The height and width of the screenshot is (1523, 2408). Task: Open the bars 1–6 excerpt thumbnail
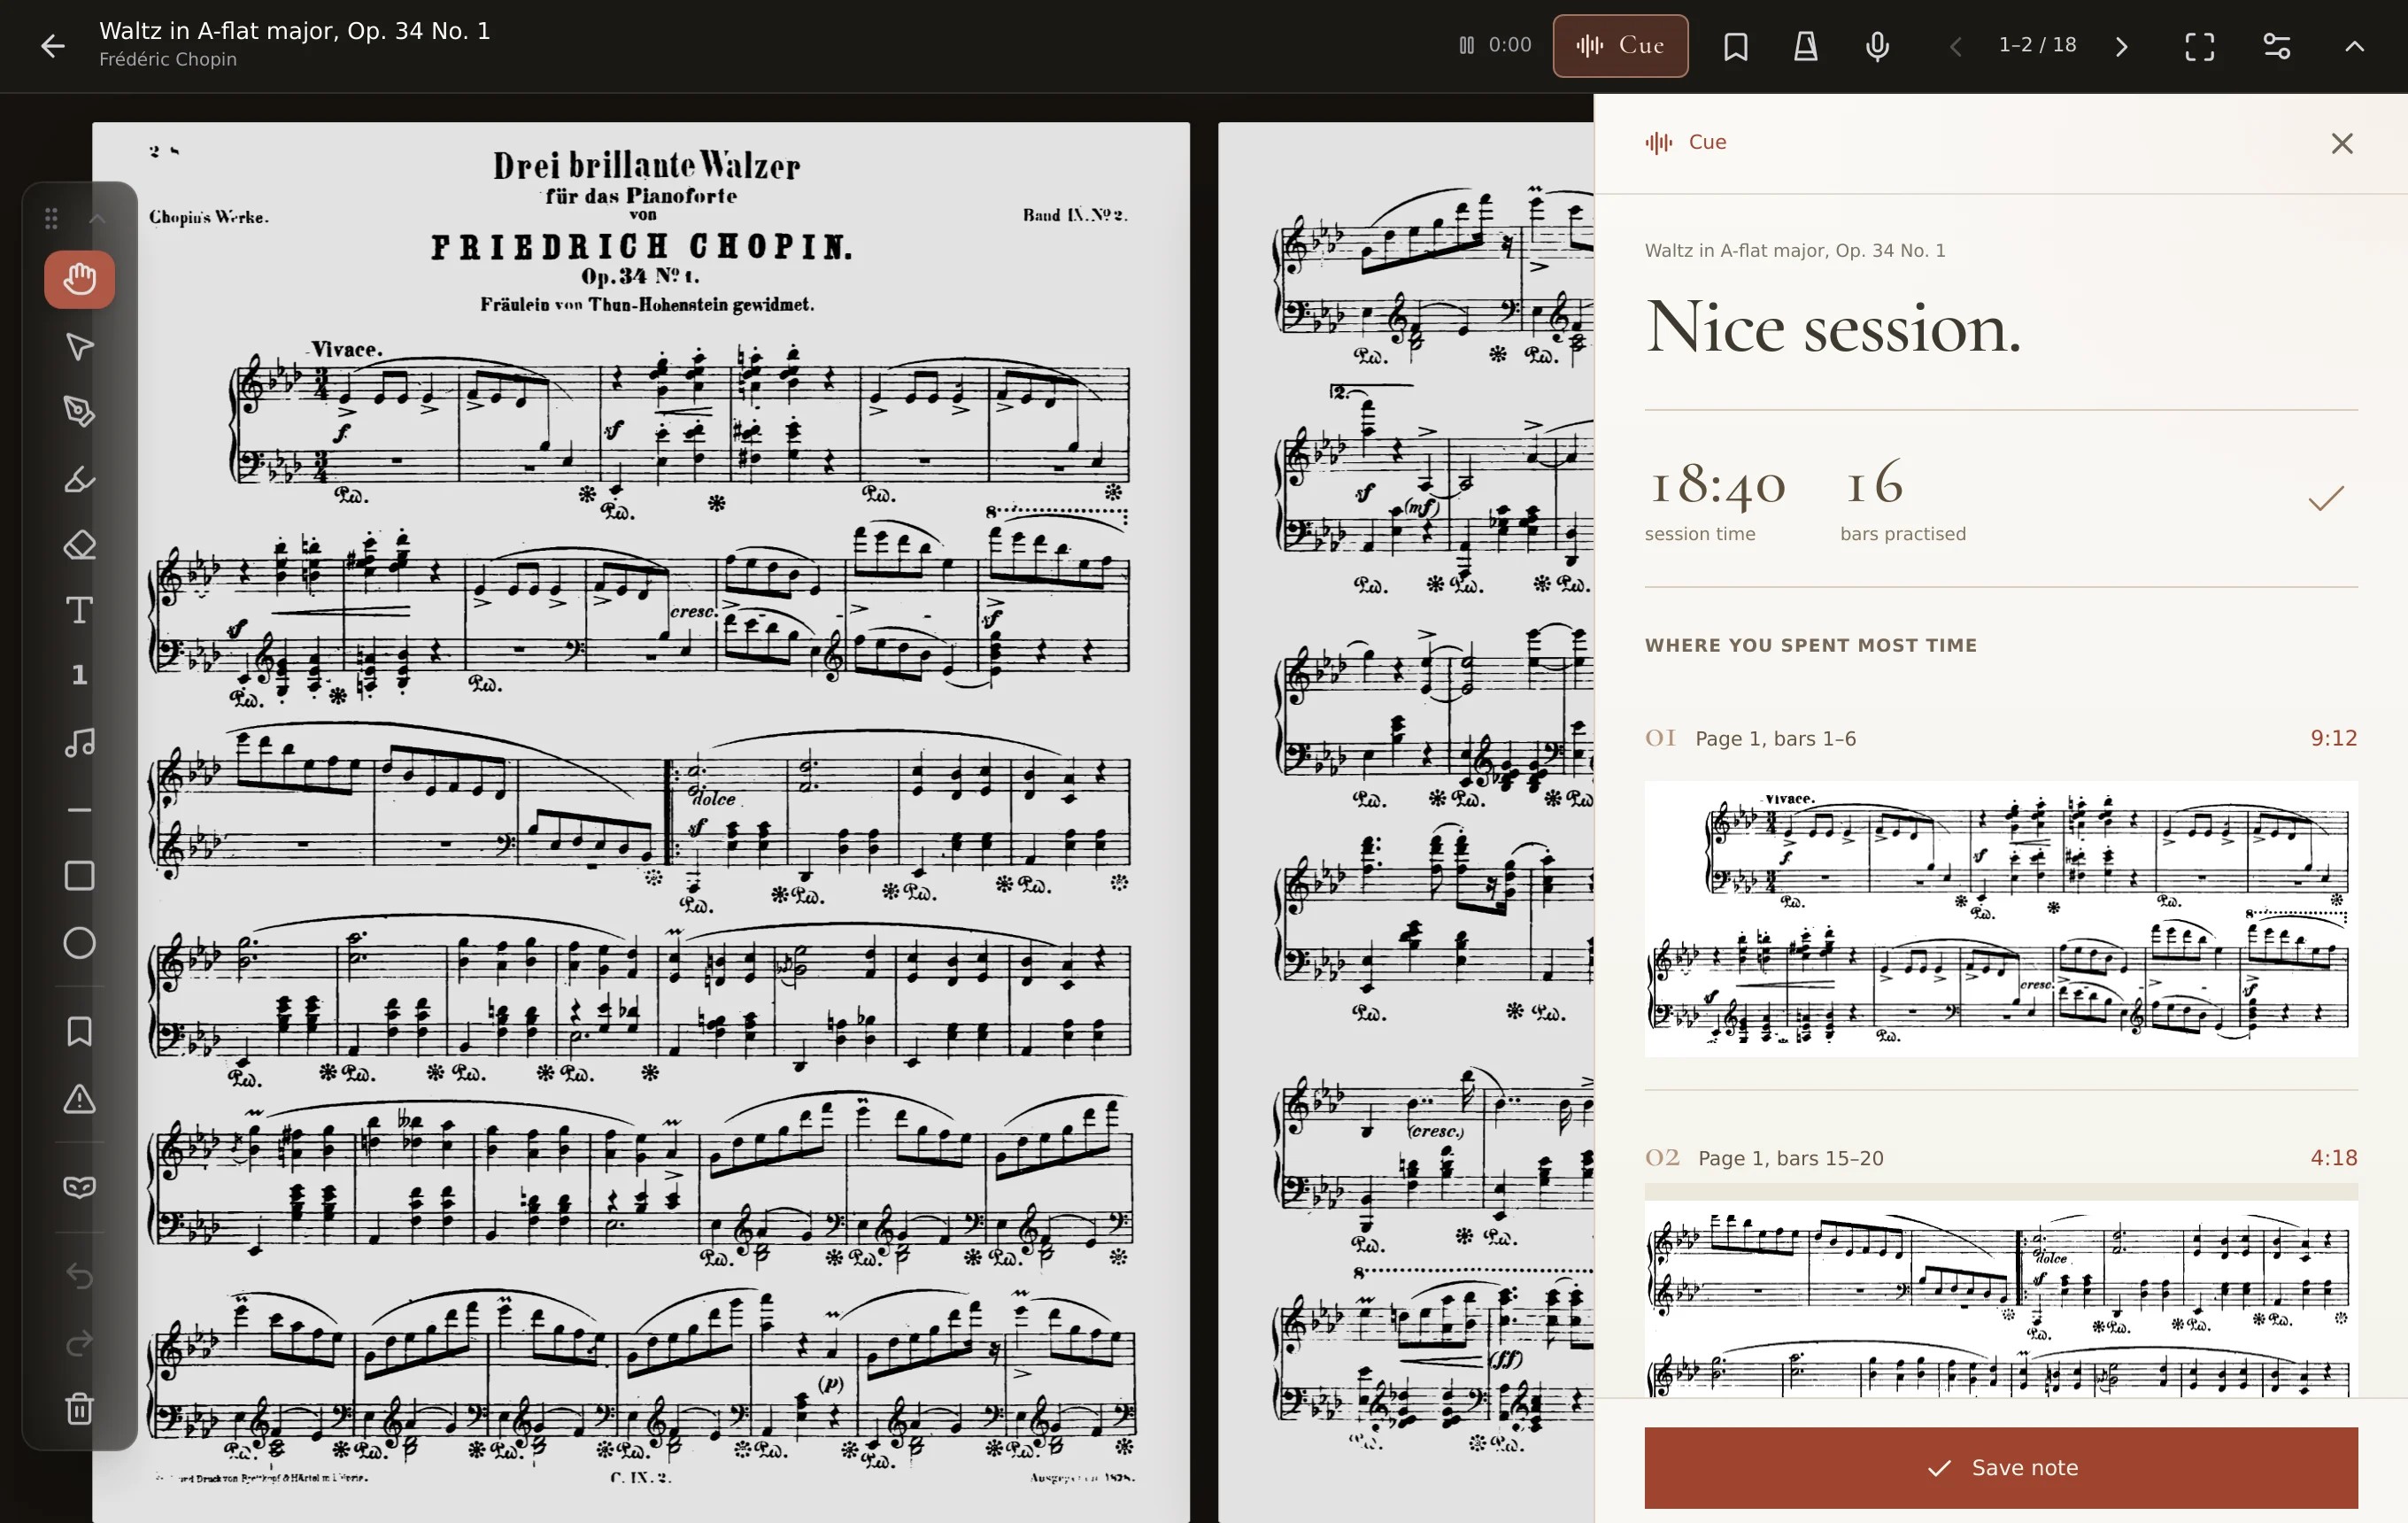click(2001, 919)
